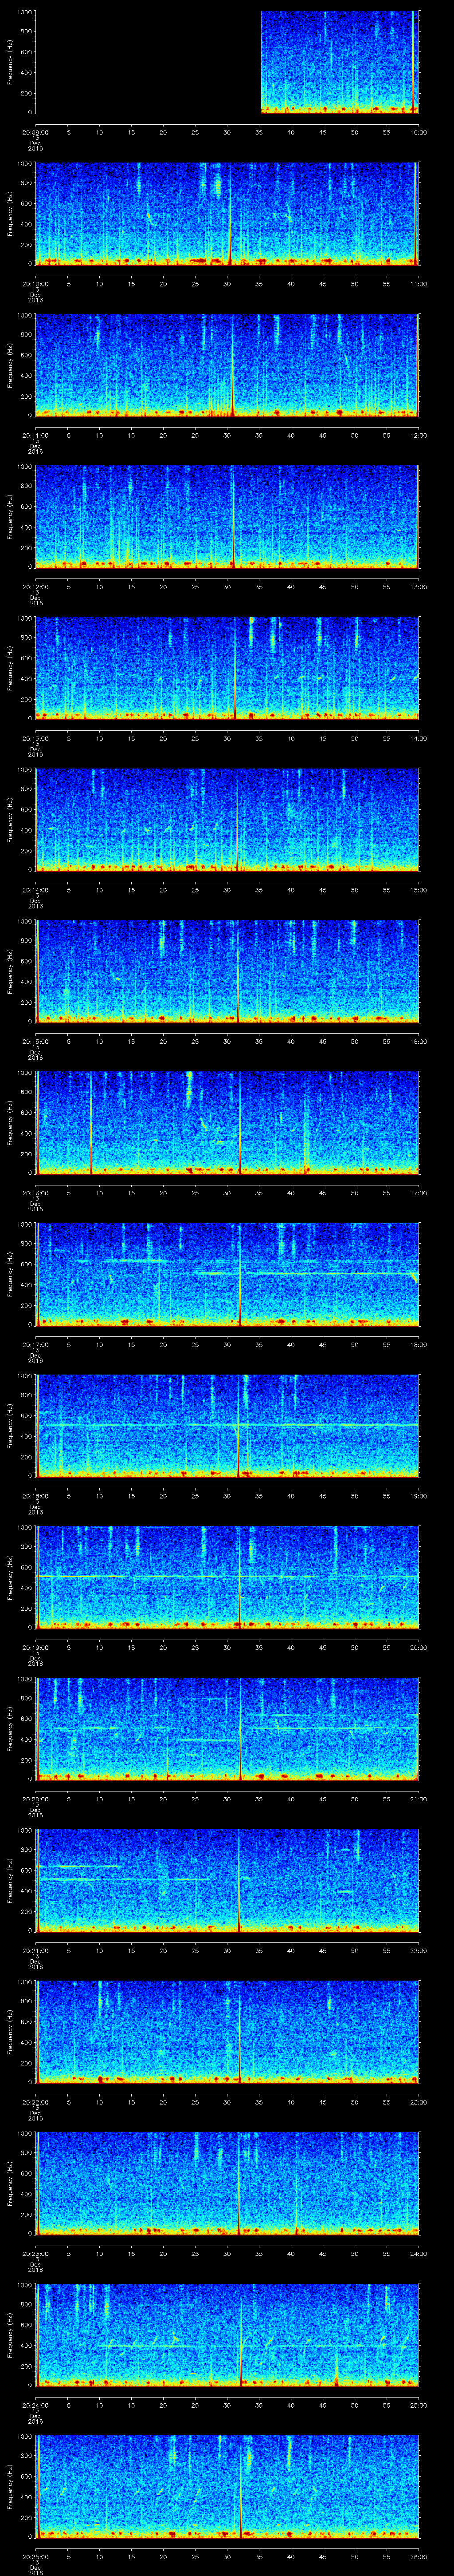Open the spectrogram panel beginning 20:14:00

(x=227, y=819)
